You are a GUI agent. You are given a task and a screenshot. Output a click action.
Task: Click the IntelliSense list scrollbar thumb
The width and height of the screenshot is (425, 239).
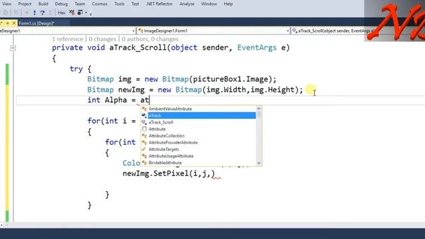(x=259, y=115)
